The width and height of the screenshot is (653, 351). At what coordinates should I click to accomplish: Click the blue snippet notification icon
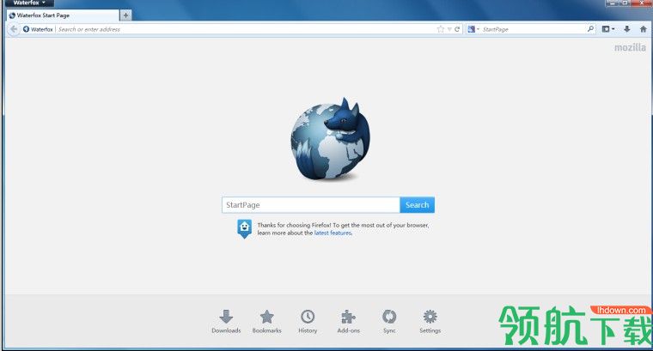tap(245, 228)
